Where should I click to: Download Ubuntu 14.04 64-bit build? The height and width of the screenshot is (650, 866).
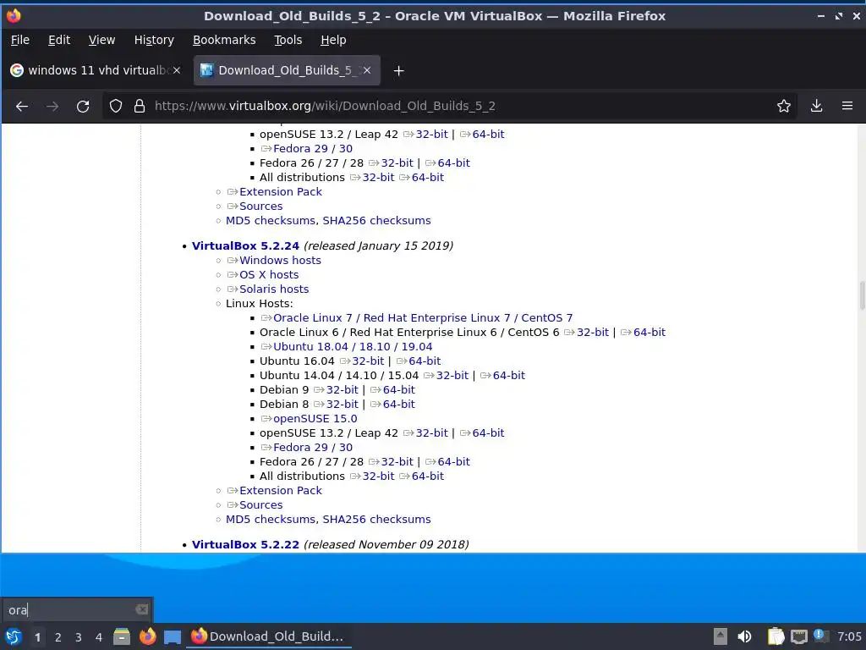pyautogui.click(x=508, y=375)
